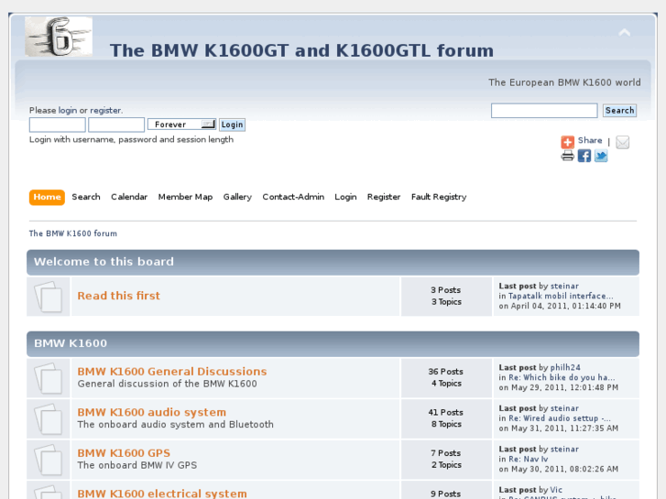View steinar's profile in audio system row

[564, 408]
